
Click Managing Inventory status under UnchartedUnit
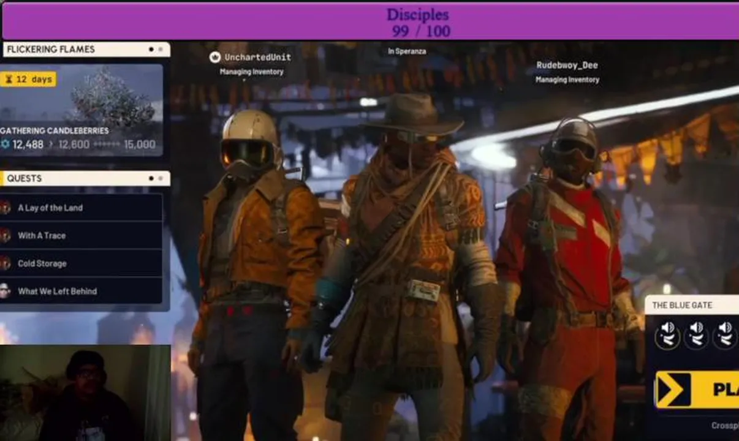[252, 72]
